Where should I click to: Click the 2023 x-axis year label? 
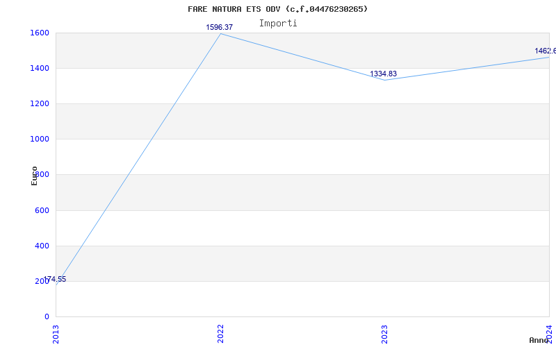(385, 333)
